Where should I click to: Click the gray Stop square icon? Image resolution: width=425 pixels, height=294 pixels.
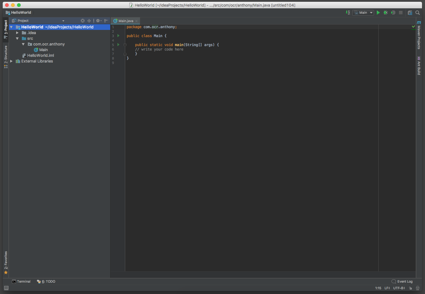point(401,13)
